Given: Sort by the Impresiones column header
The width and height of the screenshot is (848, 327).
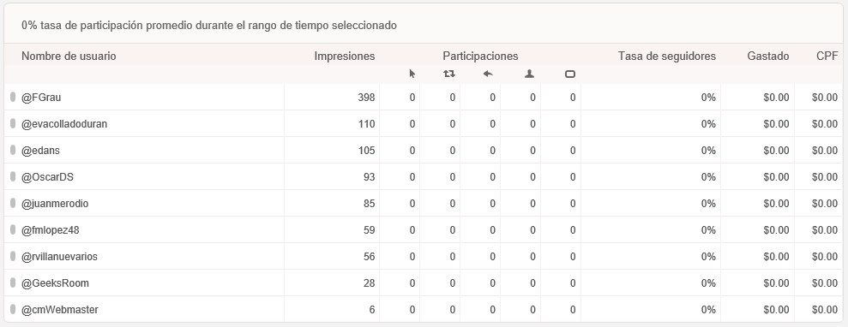Looking at the screenshot, I should (345, 56).
